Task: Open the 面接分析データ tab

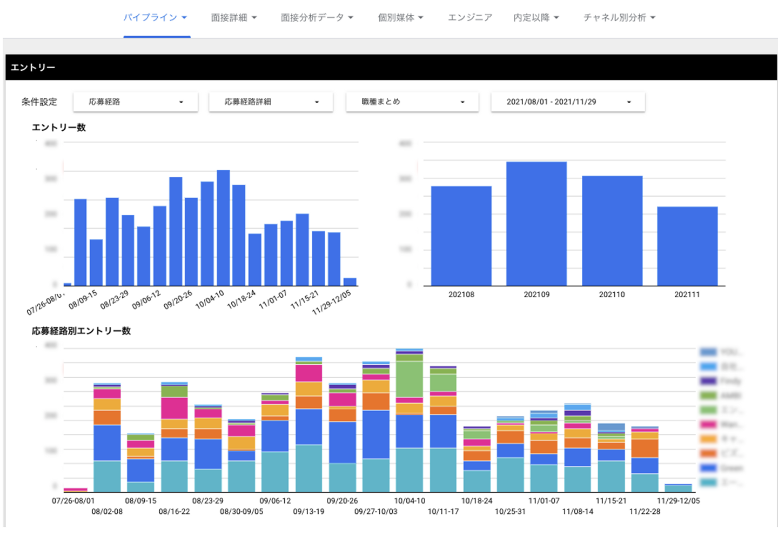Action: point(312,18)
